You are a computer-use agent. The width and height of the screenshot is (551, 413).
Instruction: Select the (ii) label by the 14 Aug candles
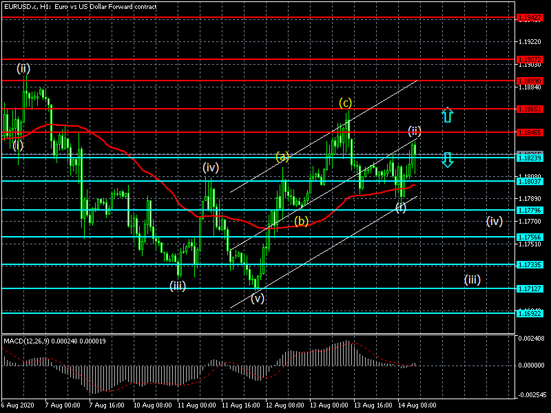point(415,131)
